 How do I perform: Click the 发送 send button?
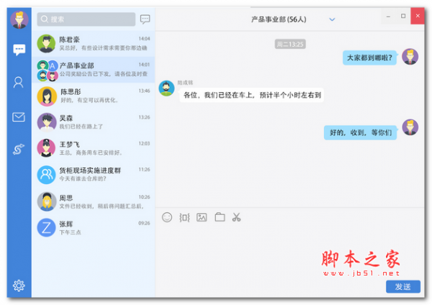402,286
